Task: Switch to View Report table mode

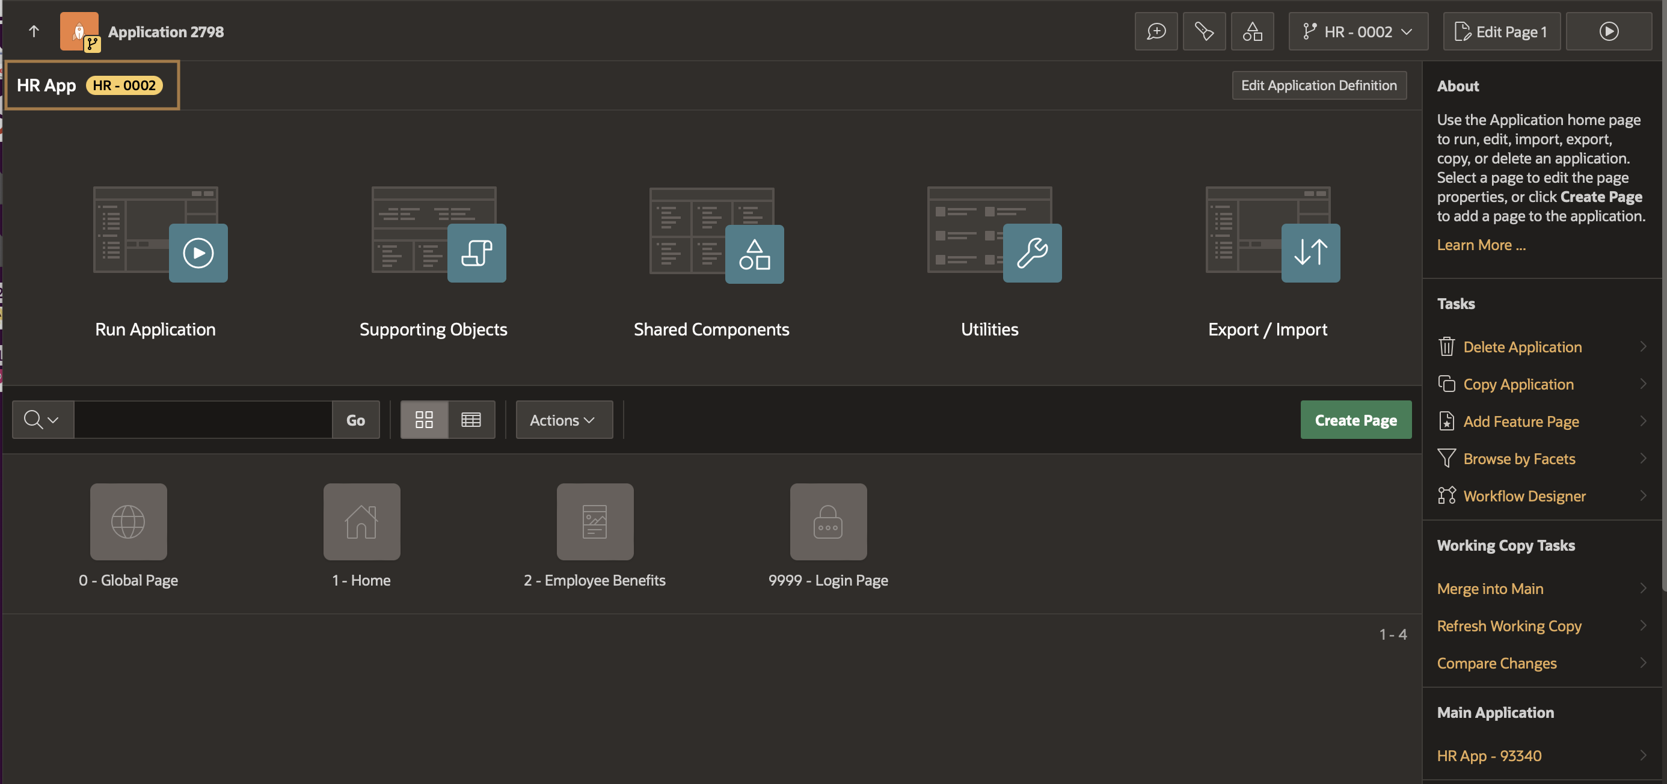Action: 471,420
